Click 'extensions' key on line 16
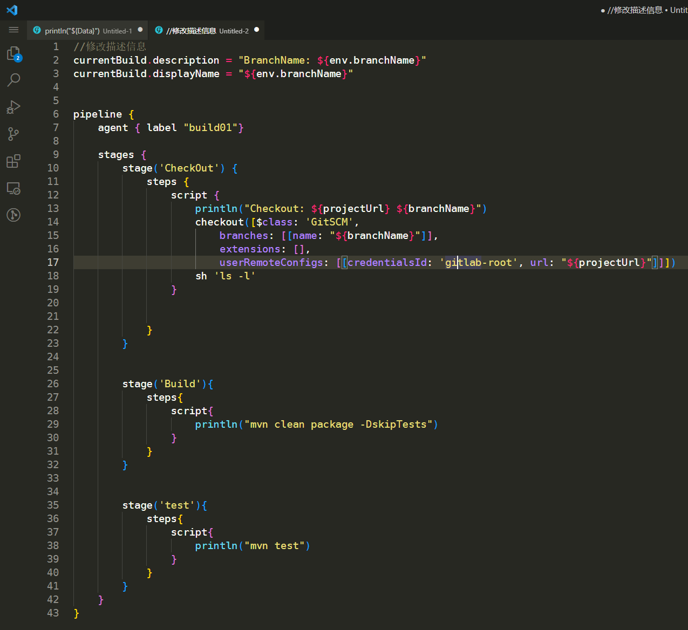Screen dimensions: 688x630 (250, 249)
